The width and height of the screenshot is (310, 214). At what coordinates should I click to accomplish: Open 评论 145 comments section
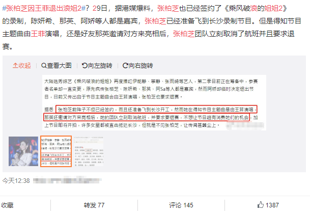[181, 205]
